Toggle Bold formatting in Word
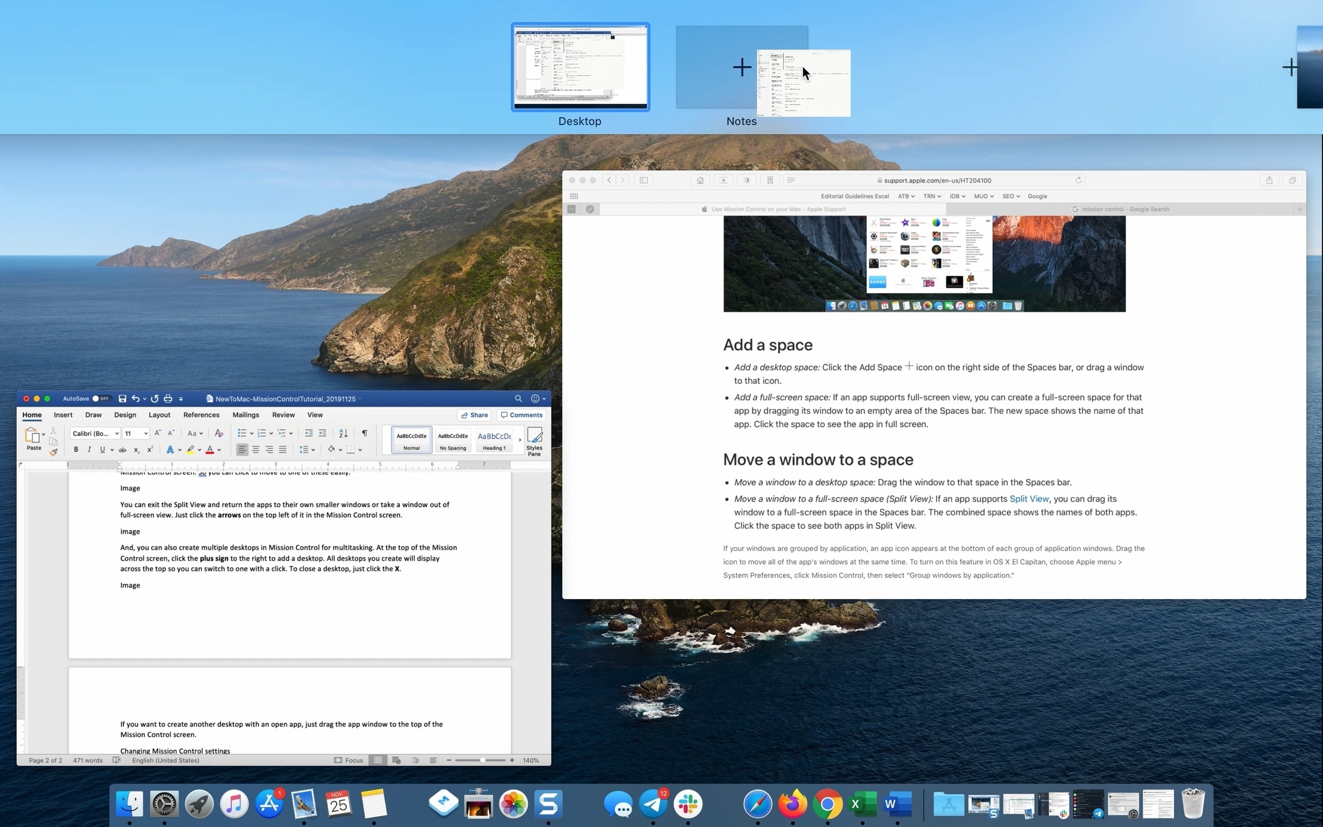The image size is (1323, 827). 76,449
